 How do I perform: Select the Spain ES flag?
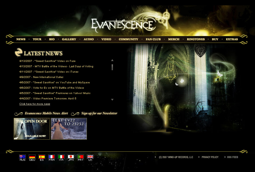pos(42,157)
